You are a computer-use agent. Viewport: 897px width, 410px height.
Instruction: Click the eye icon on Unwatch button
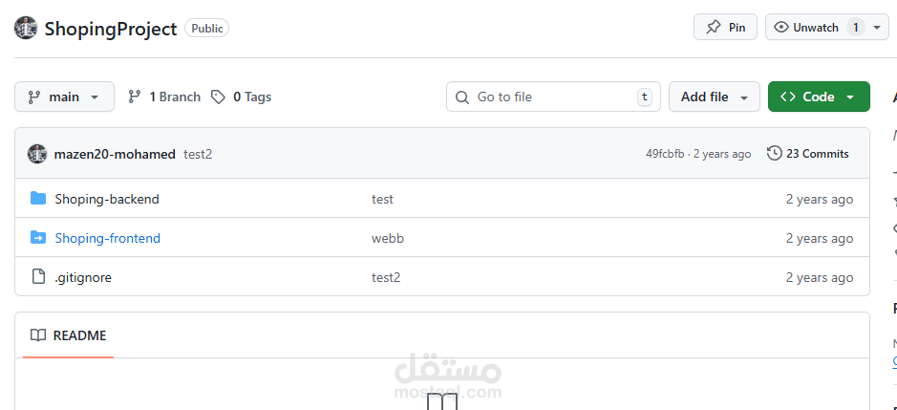pos(780,27)
